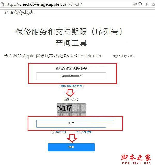Click the N177 captcha image
Viewport: 155px width, 167px height.
[x=71, y=109]
